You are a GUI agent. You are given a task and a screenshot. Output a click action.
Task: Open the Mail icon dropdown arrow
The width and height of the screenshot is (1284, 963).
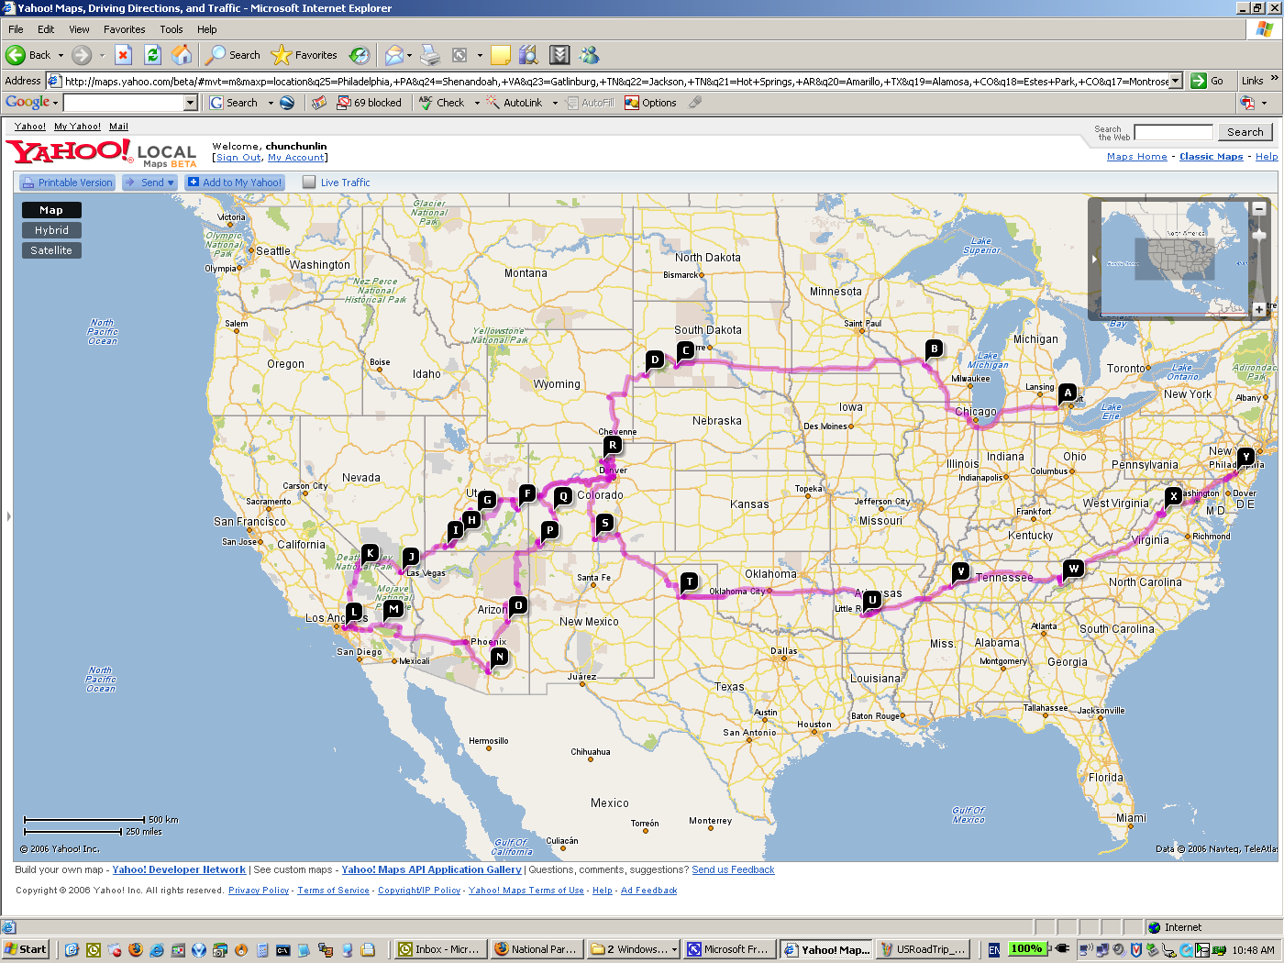pos(409,55)
